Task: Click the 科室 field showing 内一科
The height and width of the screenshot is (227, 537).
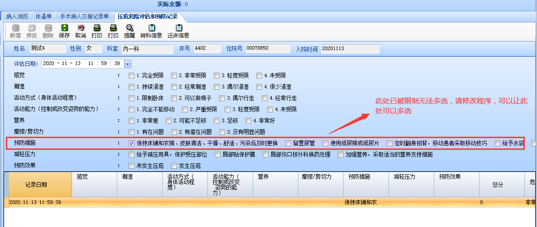Action: pyautogui.click(x=148, y=49)
